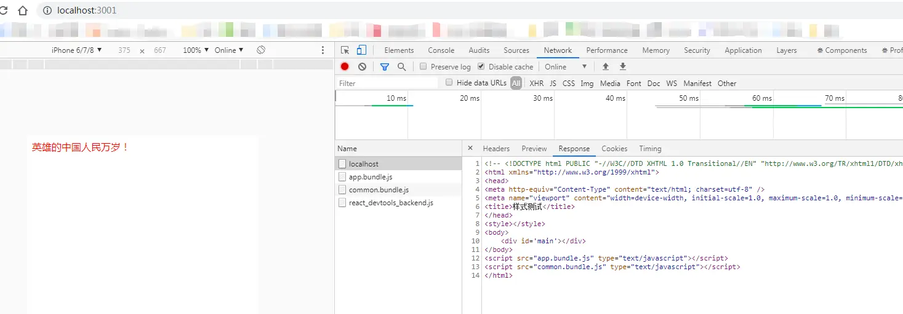The width and height of the screenshot is (903, 314).
Task: Reload the page with the refresh icon
Action: (x=3, y=10)
